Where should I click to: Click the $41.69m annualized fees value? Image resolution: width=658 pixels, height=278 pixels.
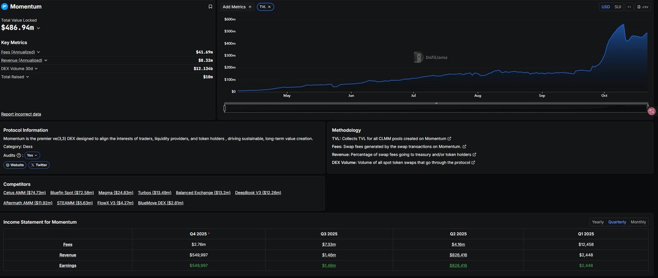205,52
